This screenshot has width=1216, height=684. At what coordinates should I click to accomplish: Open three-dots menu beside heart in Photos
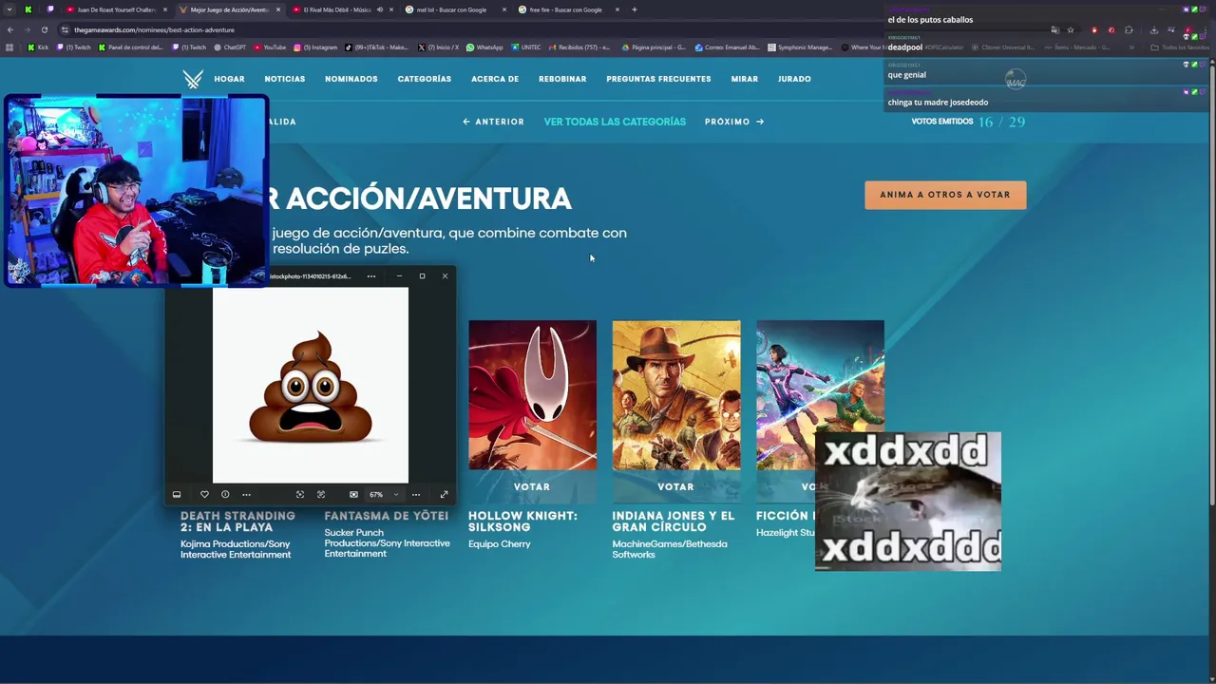[x=246, y=494]
